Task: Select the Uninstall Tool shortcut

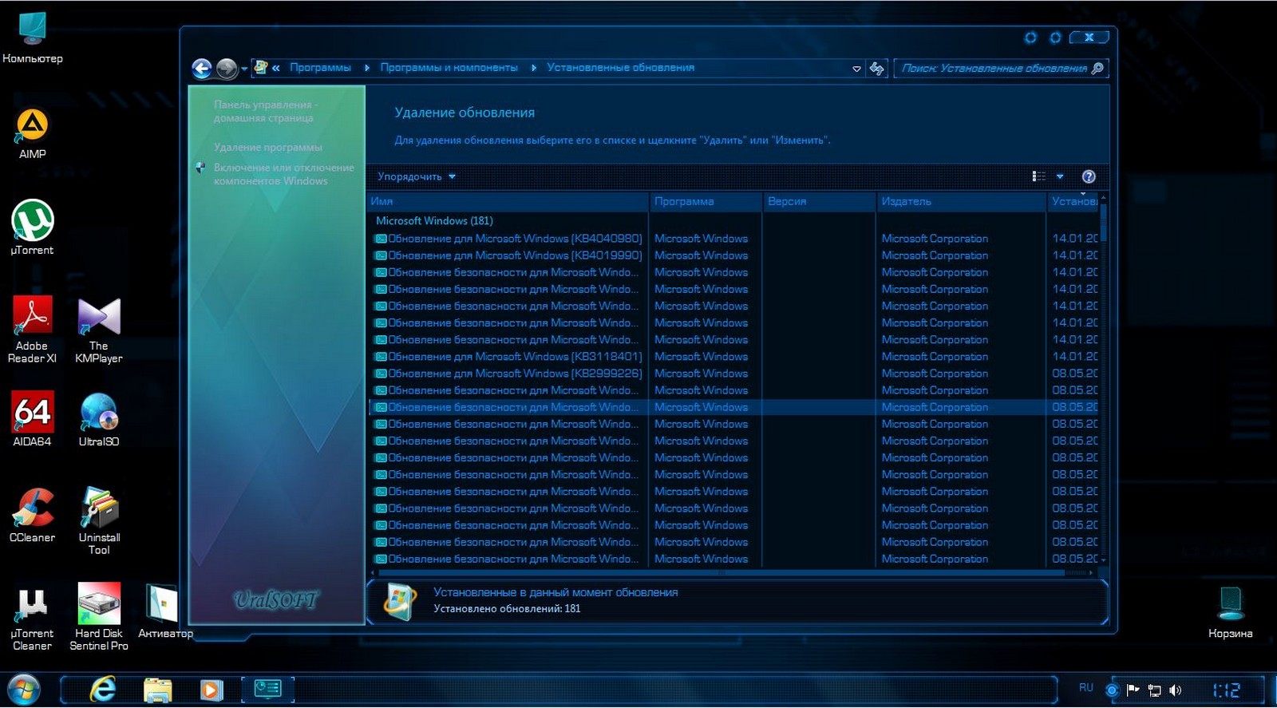Action: pos(99,520)
